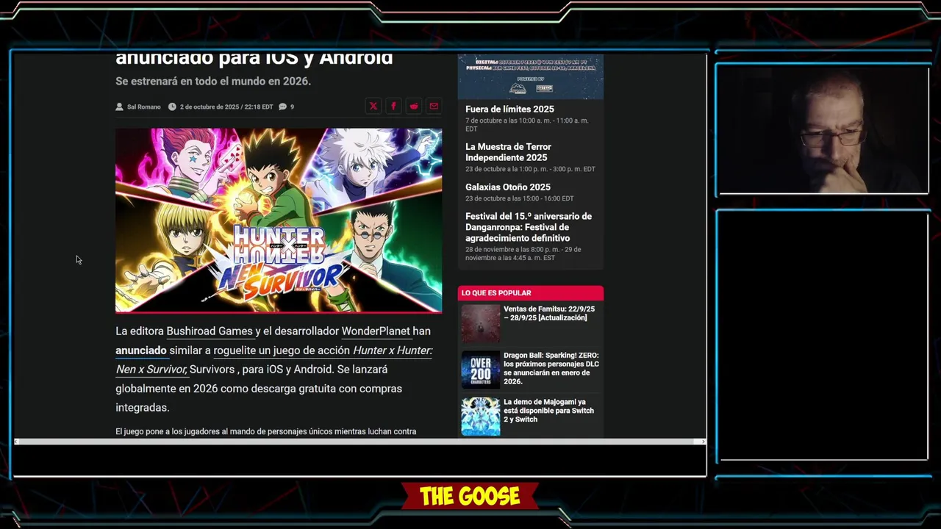Share article via Facebook icon
Viewport: 941px width, 529px height.
coord(393,107)
